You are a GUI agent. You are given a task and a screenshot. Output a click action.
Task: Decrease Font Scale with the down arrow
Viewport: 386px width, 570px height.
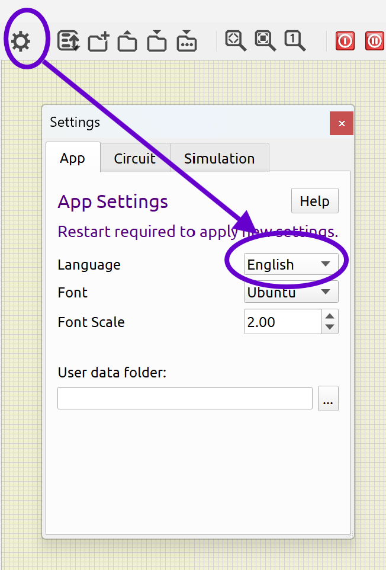coord(330,327)
